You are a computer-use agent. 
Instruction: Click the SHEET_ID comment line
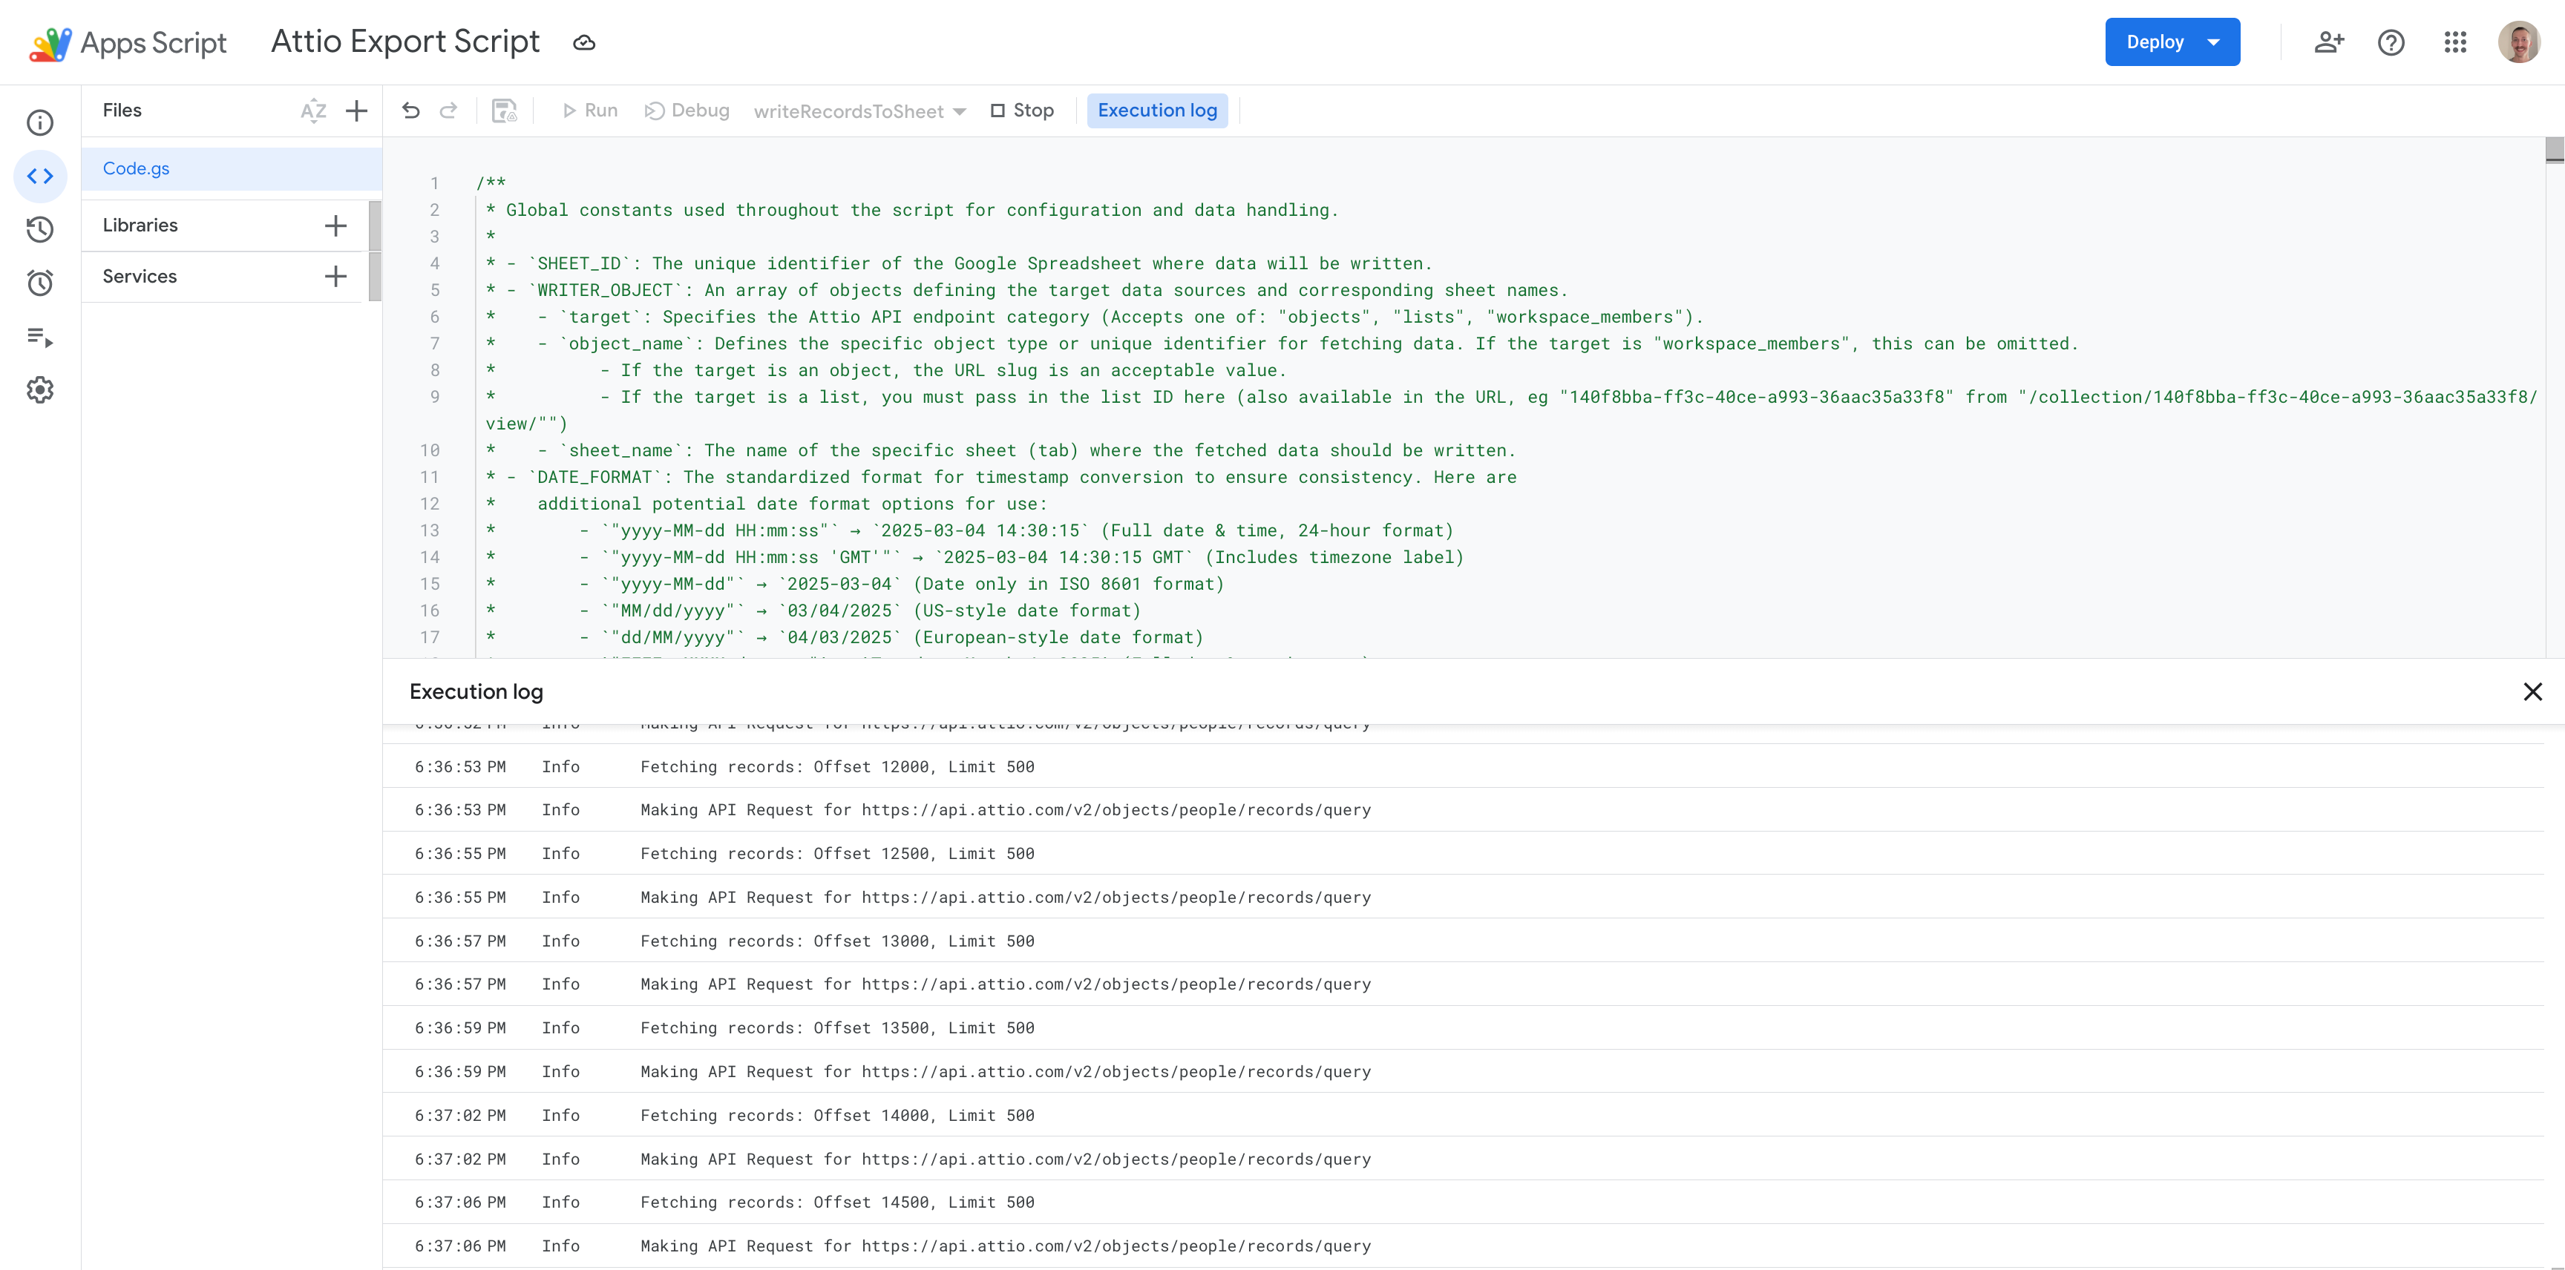coord(958,264)
